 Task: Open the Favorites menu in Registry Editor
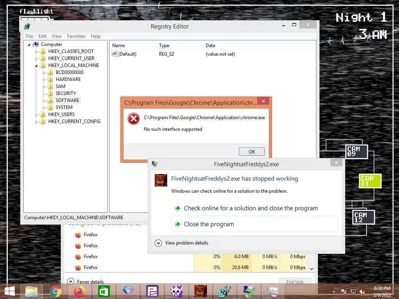(76, 36)
